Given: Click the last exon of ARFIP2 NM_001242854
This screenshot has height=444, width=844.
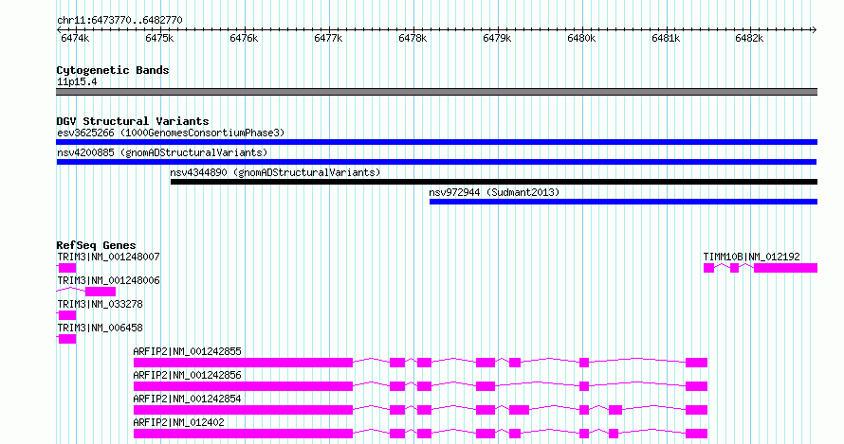Looking at the screenshot, I should coord(696,410).
